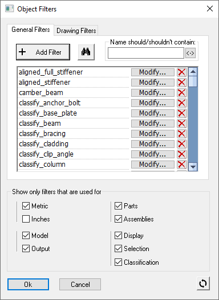This screenshot has height=300, width=219.
Task: Click the scrollbar up arrow in filter list
Action: (x=193, y=72)
